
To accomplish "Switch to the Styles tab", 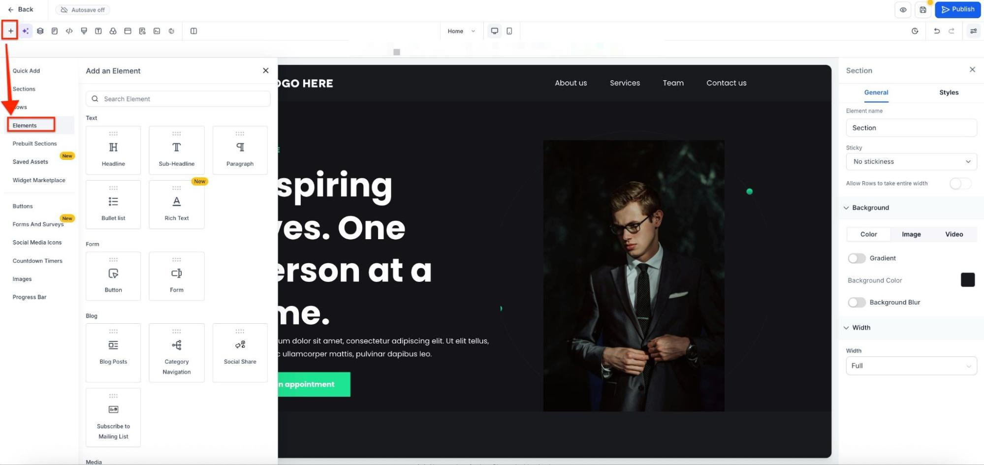I will coord(949,93).
